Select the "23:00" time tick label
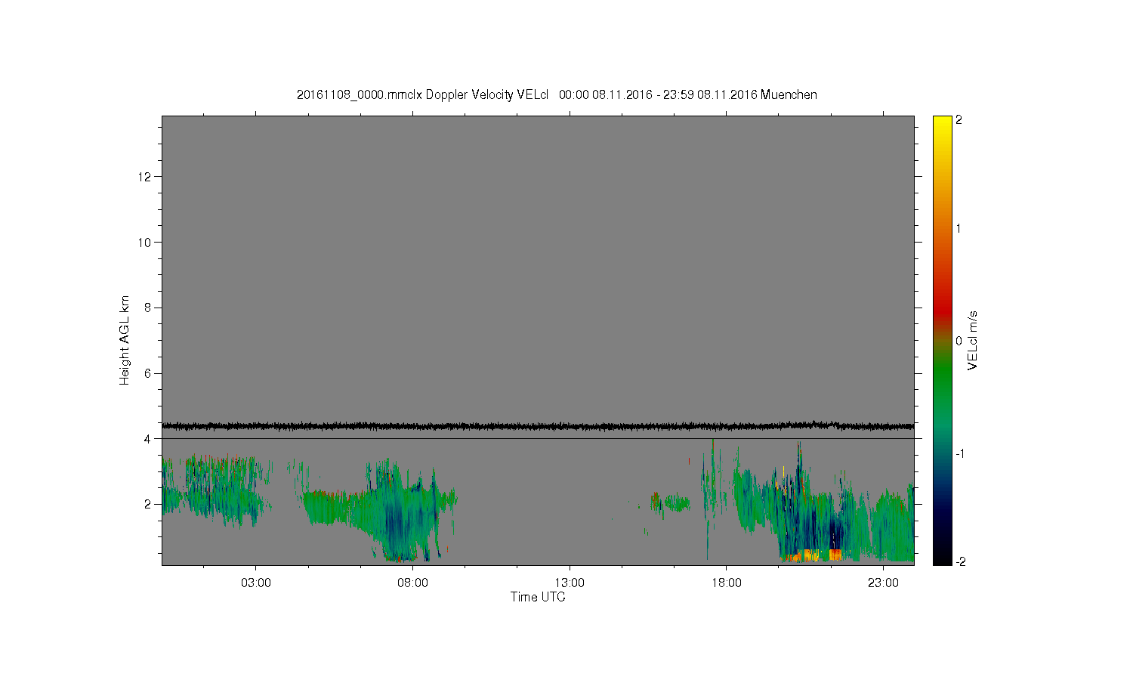The height and width of the screenshot is (680, 1133). click(883, 583)
